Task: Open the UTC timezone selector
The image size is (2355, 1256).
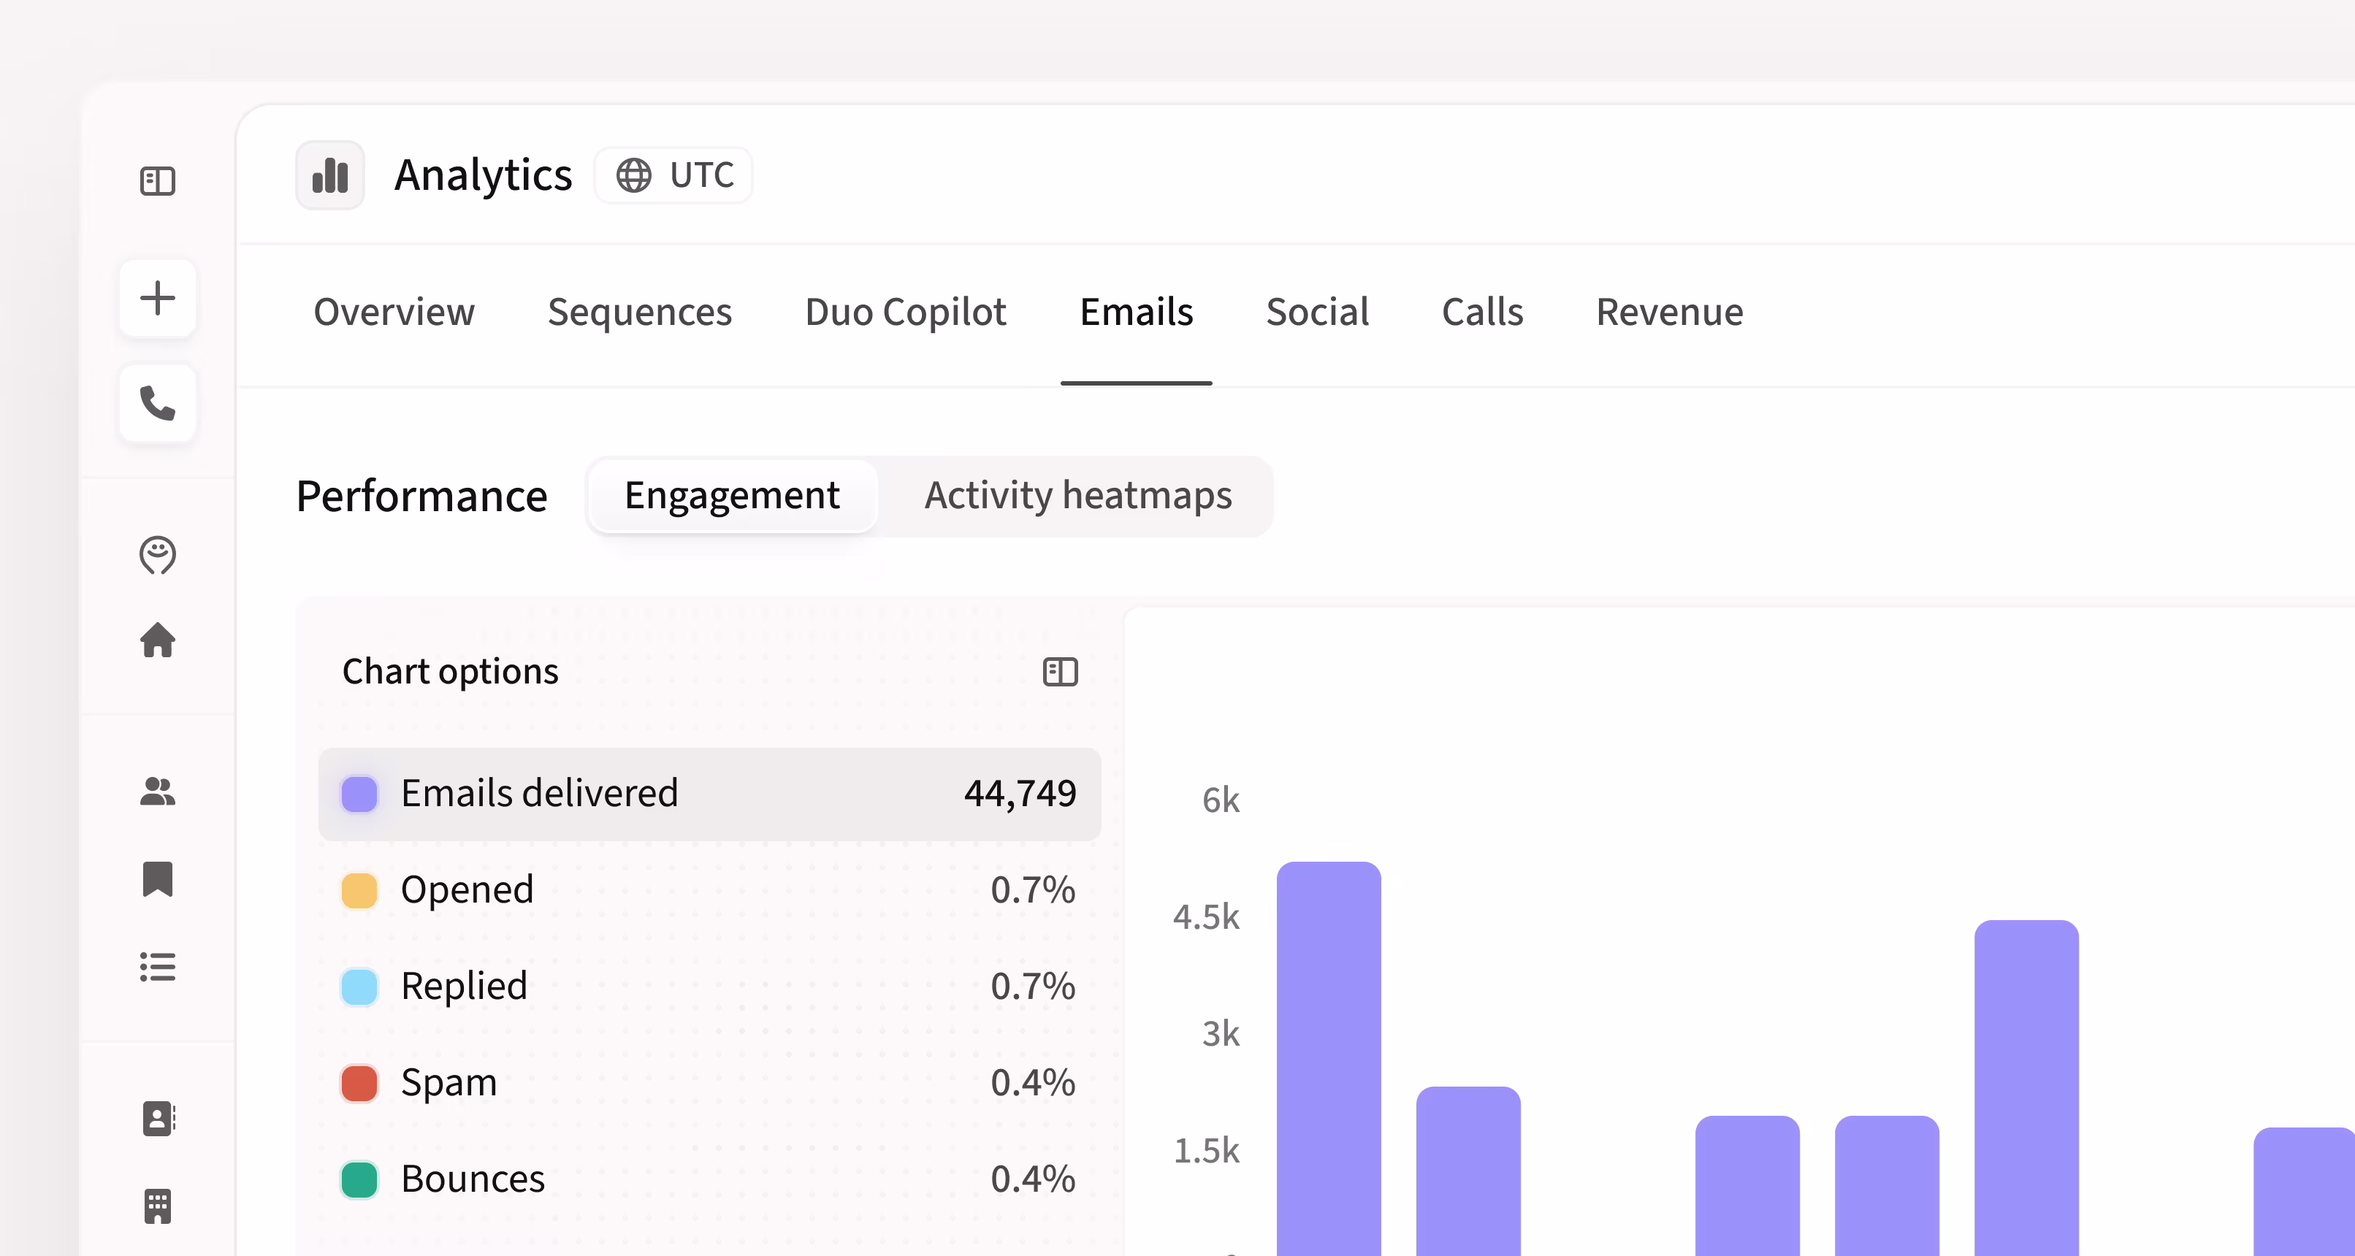Action: [673, 175]
